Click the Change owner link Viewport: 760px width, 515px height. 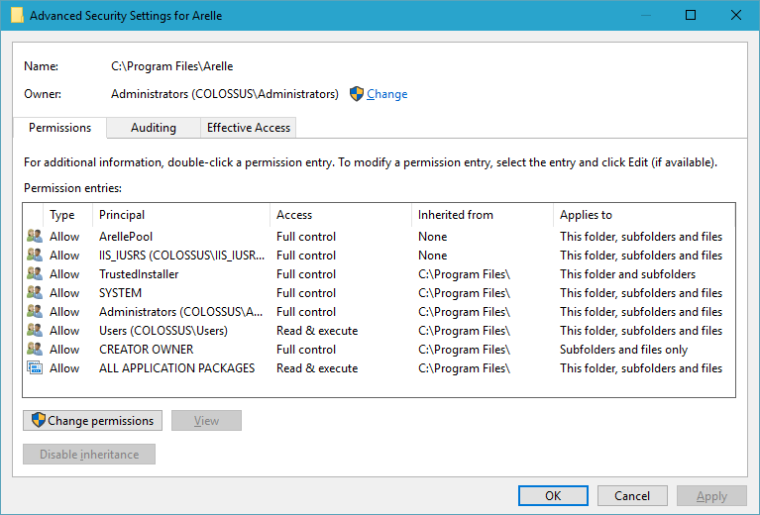pyautogui.click(x=386, y=94)
